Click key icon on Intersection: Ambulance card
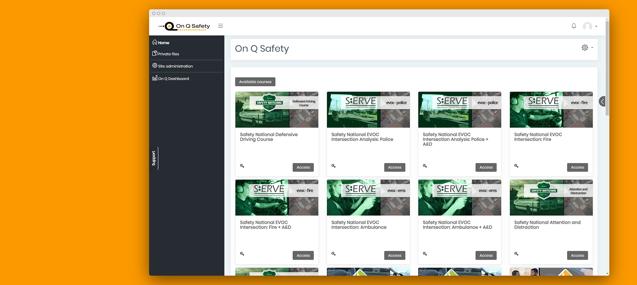Image resolution: width=637 pixels, height=285 pixels. (333, 254)
